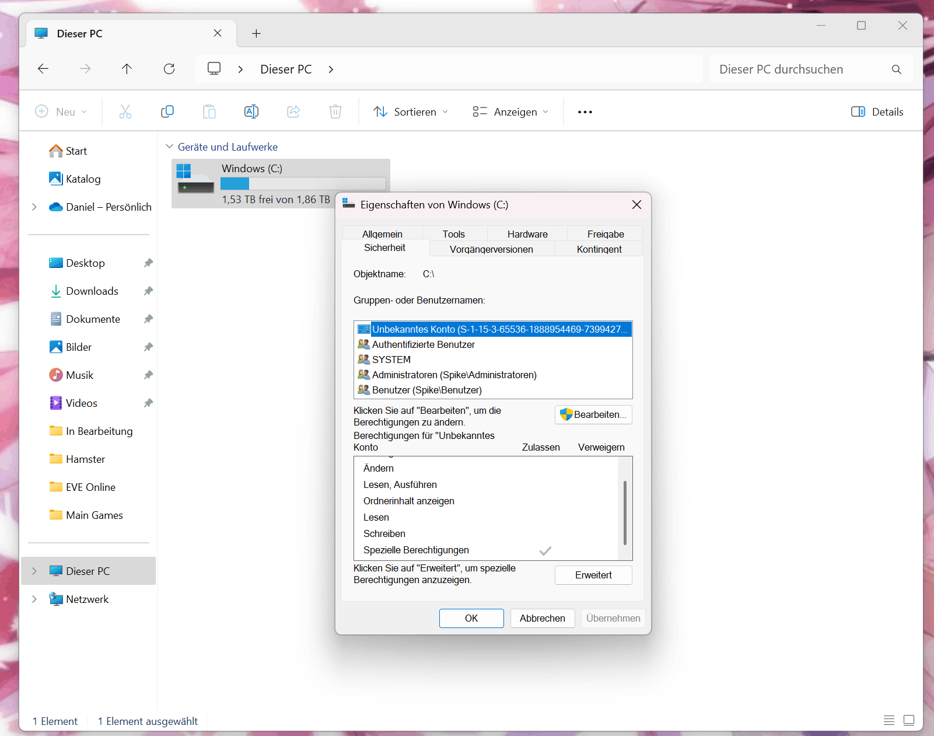Image resolution: width=934 pixels, height=736 pixels.
Task: Open Downloads in the sidebar
Action: (x=84, y=291)
